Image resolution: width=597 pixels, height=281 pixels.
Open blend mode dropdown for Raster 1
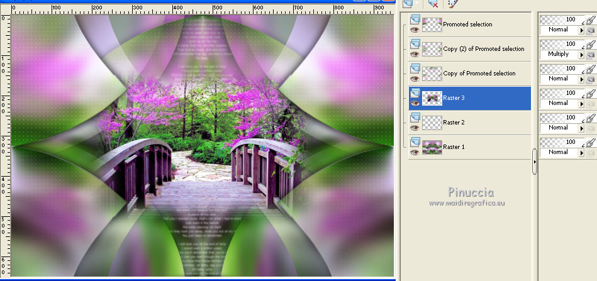point(581,153)
